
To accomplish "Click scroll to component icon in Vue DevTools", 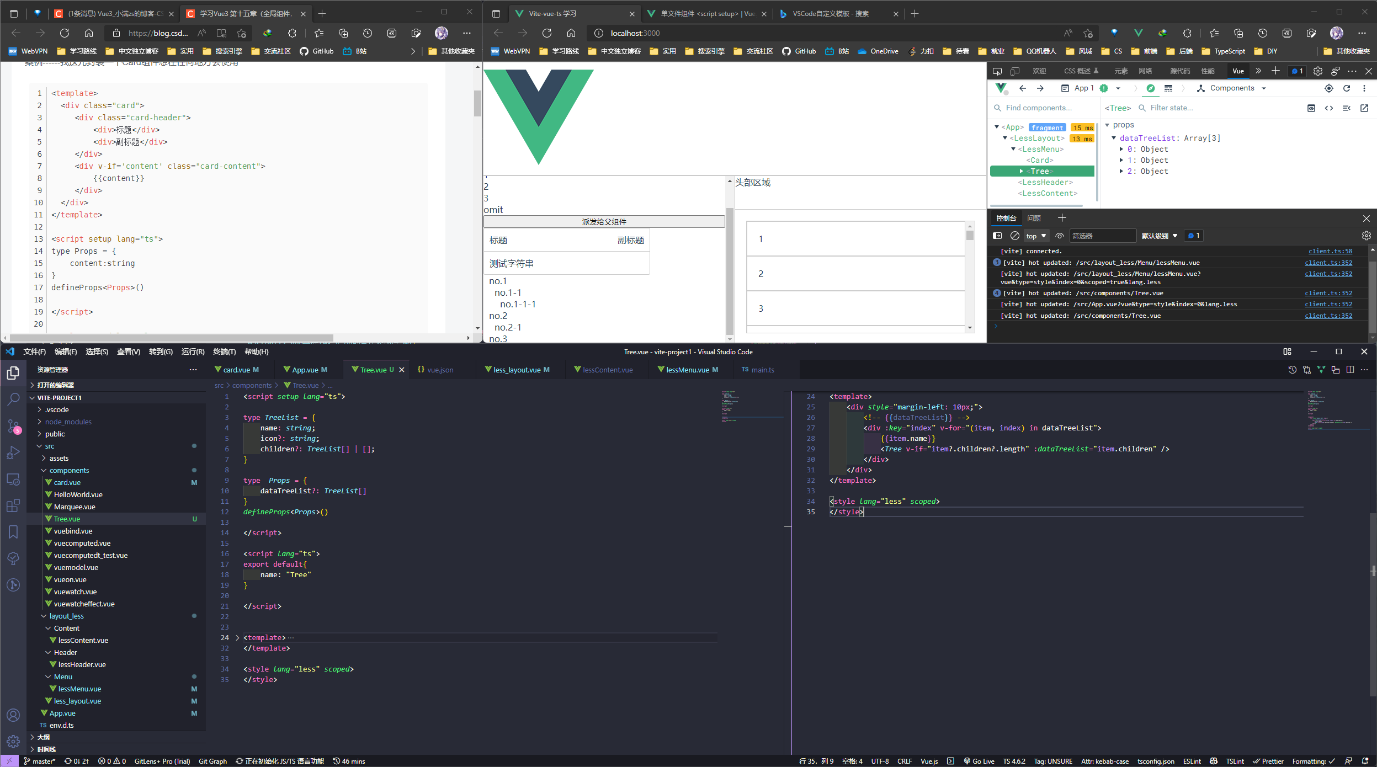I will [x=1311, y=108].
